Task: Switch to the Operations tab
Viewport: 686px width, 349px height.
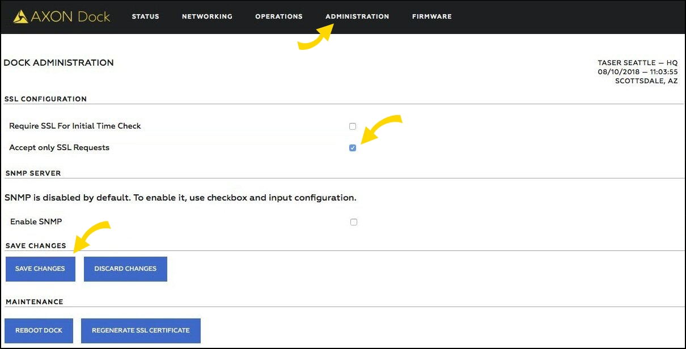Action: point(278,16)
